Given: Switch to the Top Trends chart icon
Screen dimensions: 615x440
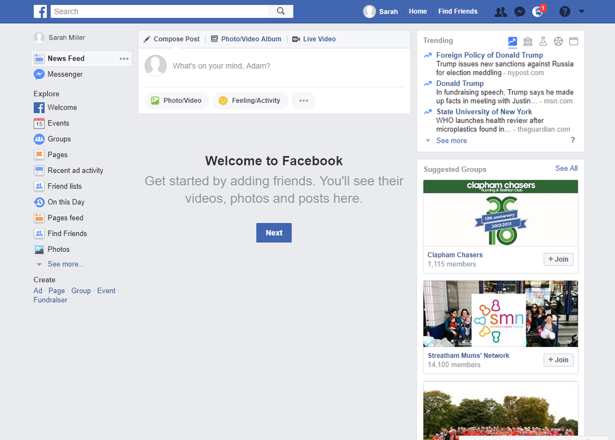Looking at the screenshot, I should tap(512, 41).
